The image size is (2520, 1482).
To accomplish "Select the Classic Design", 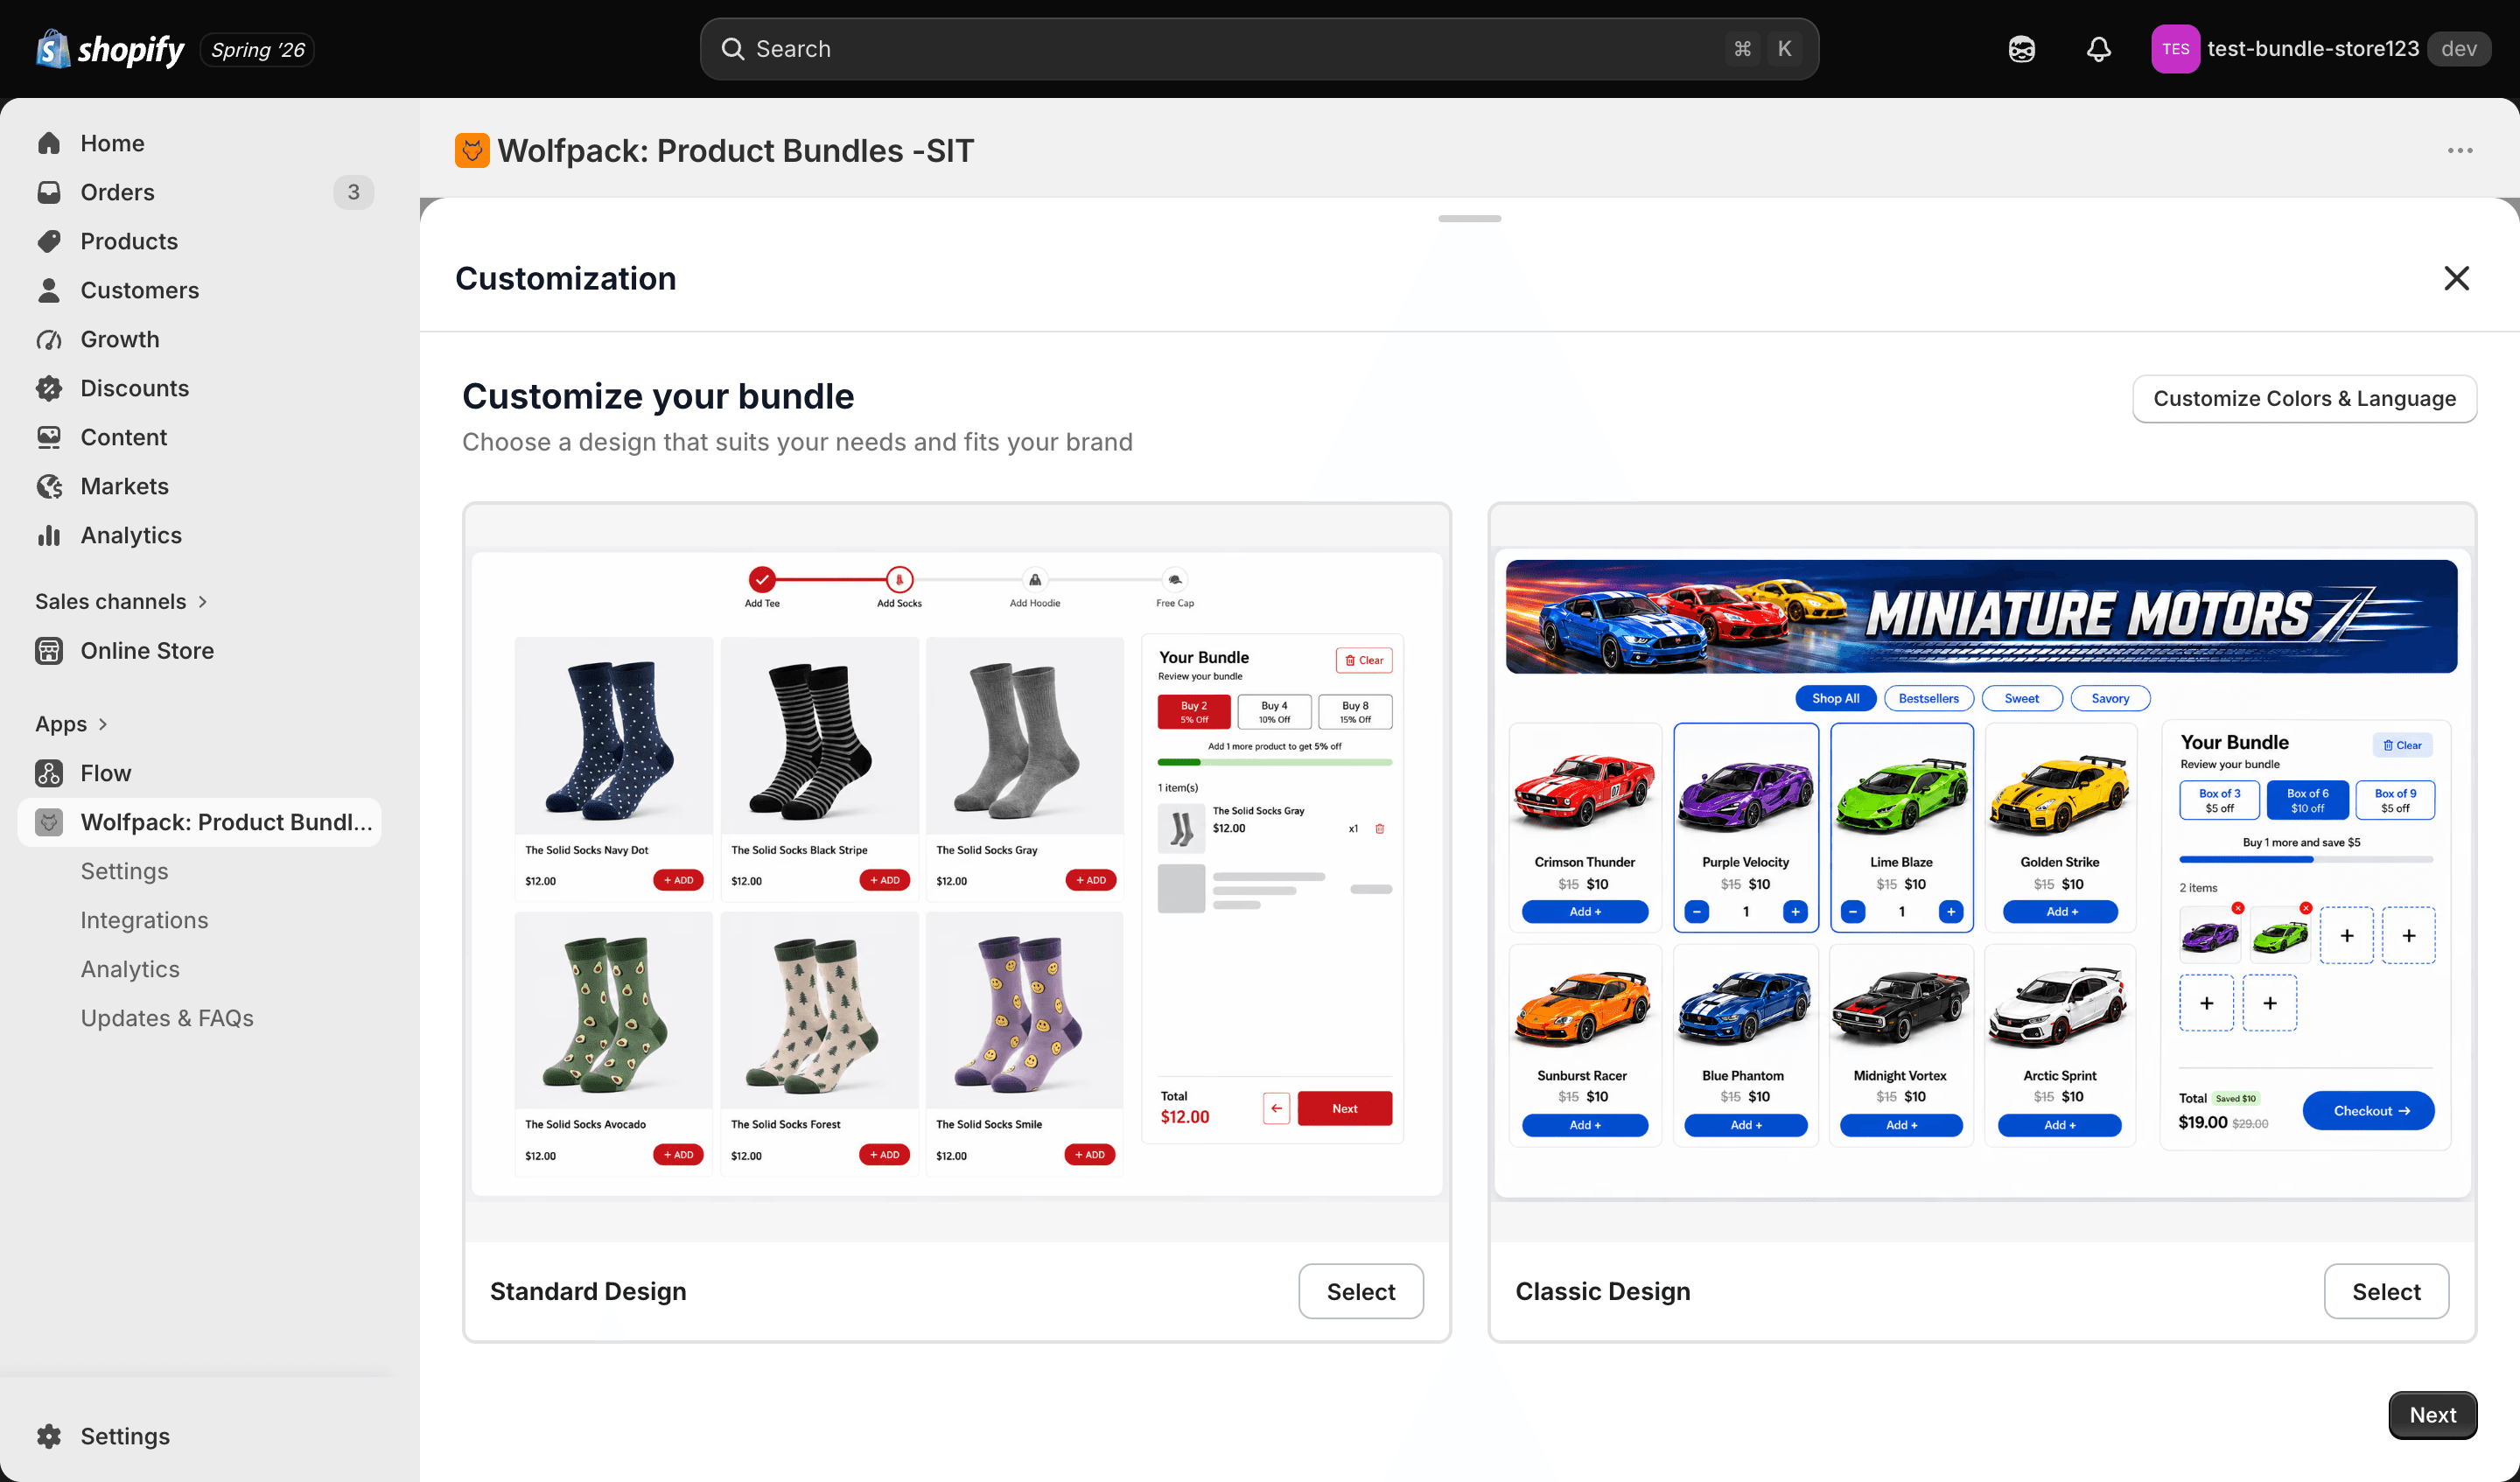I will coord(2385,1291).
